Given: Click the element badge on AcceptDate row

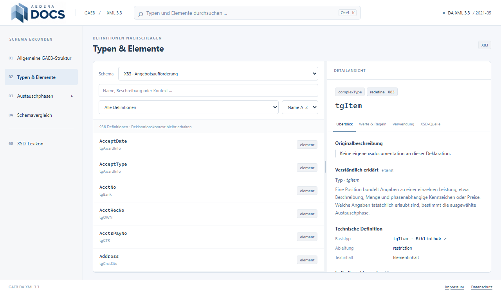Looking at the screenshot, I should click(307, 145).
